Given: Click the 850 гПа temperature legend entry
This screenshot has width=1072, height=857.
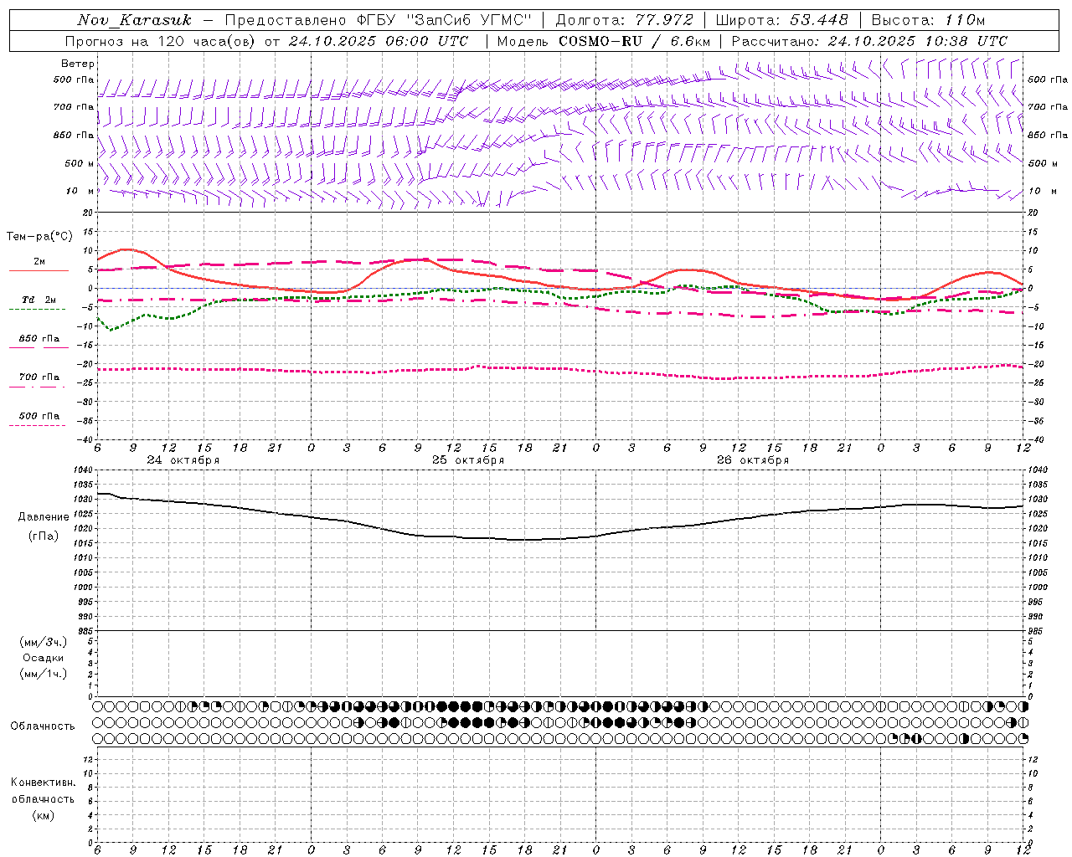Looking at the screenshot, I should 39,339.
